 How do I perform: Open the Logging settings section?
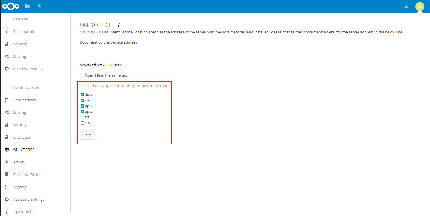coord(19,187)
